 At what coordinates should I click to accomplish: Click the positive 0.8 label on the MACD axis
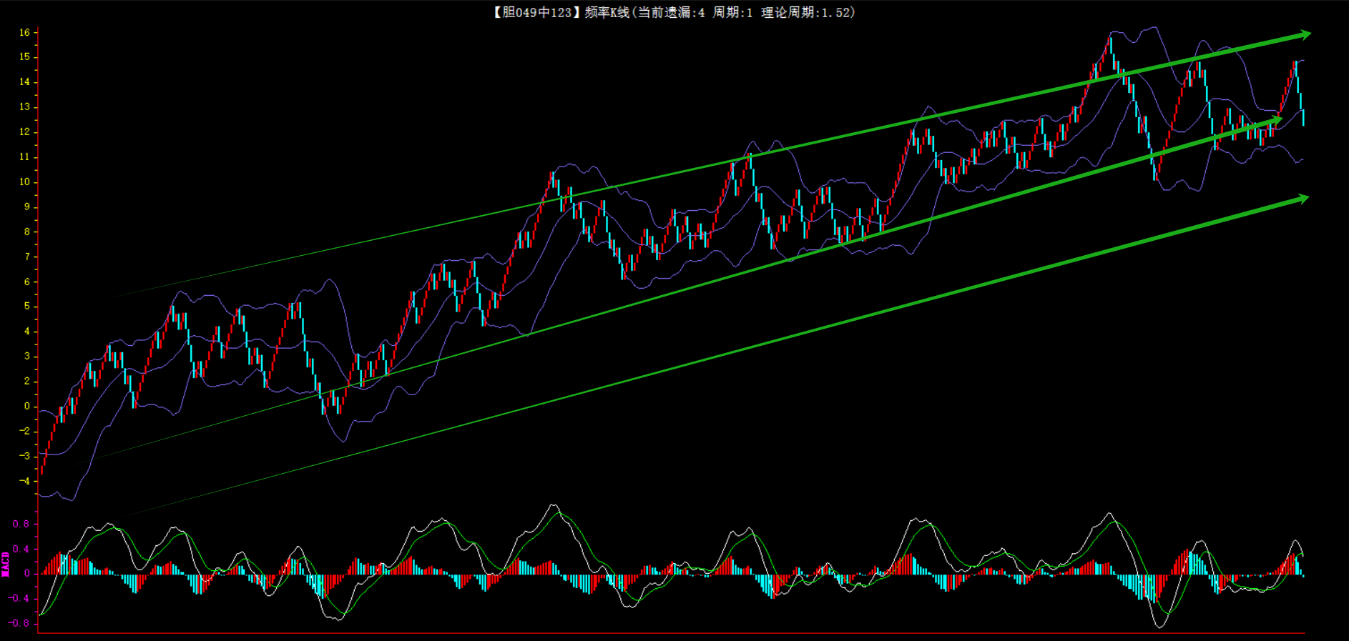21,525
